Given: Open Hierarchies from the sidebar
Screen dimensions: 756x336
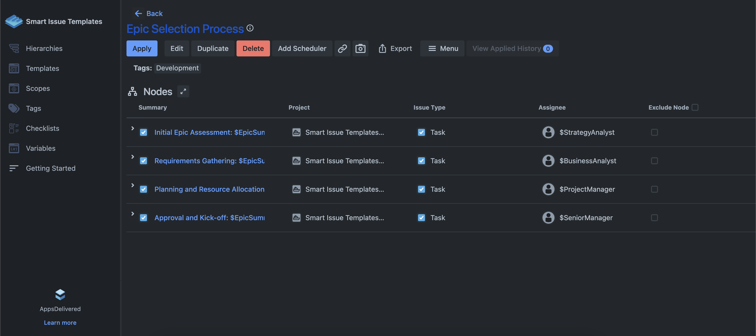Looking at the screenshot, I should (x=44, y=48).
